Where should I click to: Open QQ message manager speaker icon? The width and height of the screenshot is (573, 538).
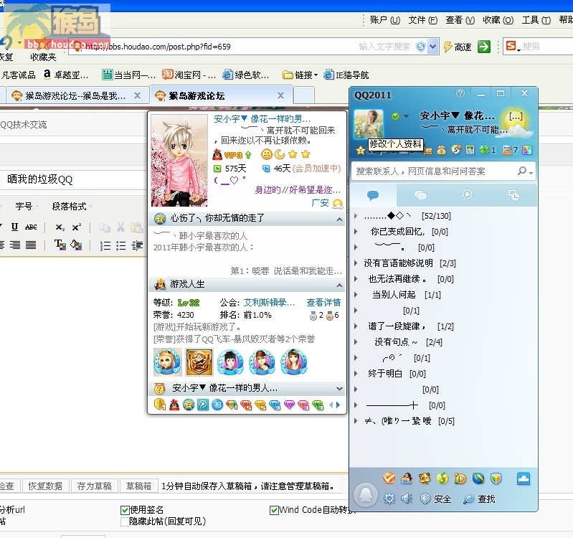(407, 499)
